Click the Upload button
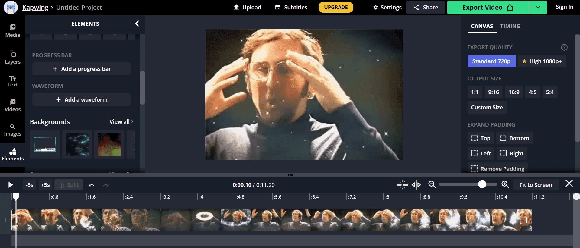Image resolution: width=580 pixels, height=248 pixels. click(x=248, y=7)
